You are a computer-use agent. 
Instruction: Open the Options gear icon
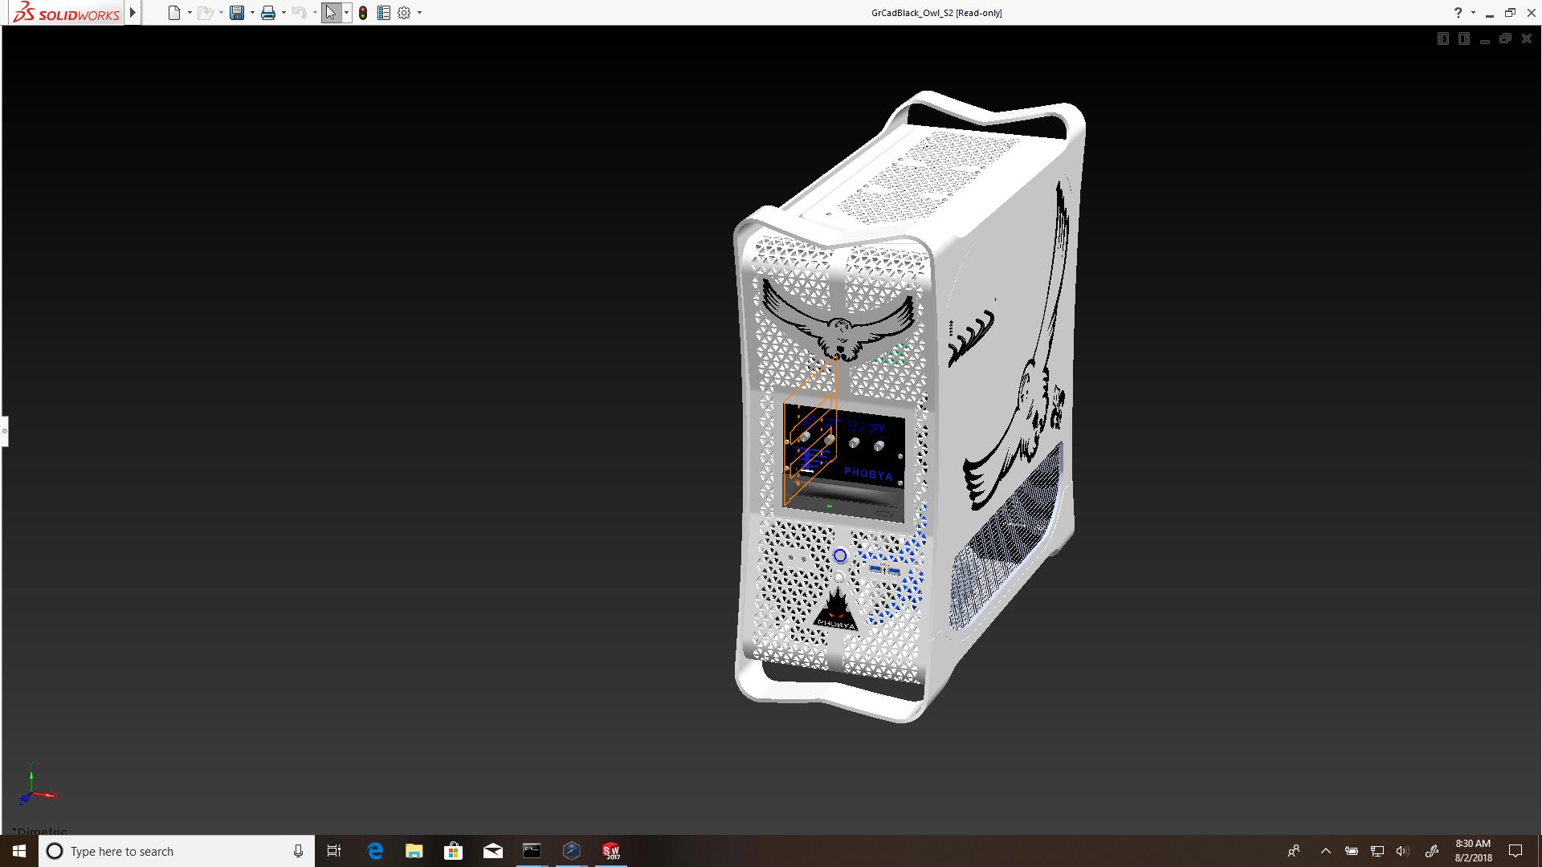(x=404, y=13)
